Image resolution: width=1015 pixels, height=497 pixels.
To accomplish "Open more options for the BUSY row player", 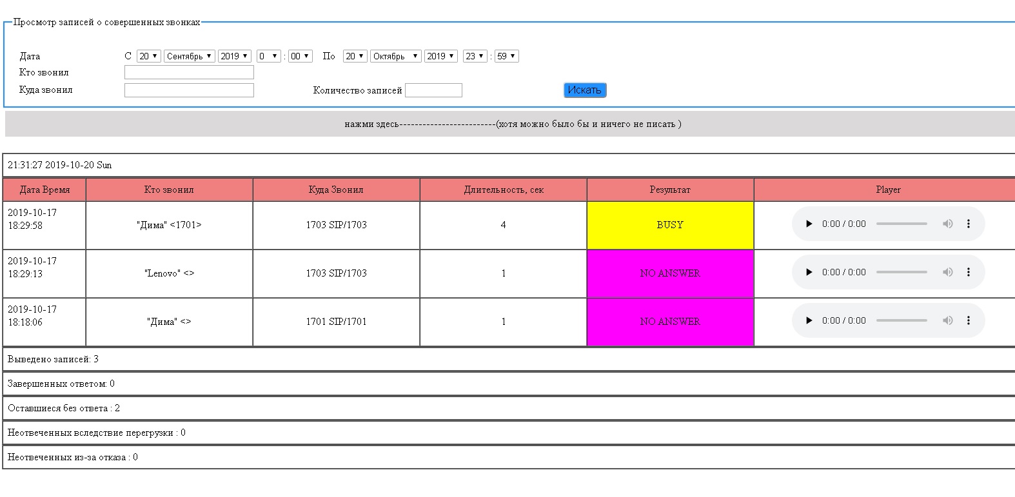I will coord(968,224).
